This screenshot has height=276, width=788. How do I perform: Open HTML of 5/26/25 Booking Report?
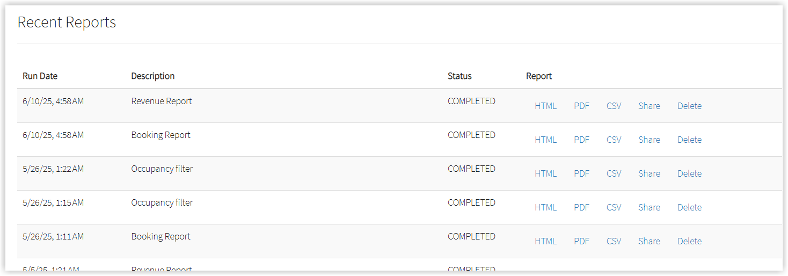tap(545, 241)
